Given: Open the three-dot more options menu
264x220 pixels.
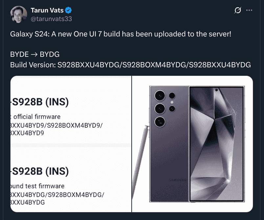Looking at the screenshot, I should (x=249, y=11).
